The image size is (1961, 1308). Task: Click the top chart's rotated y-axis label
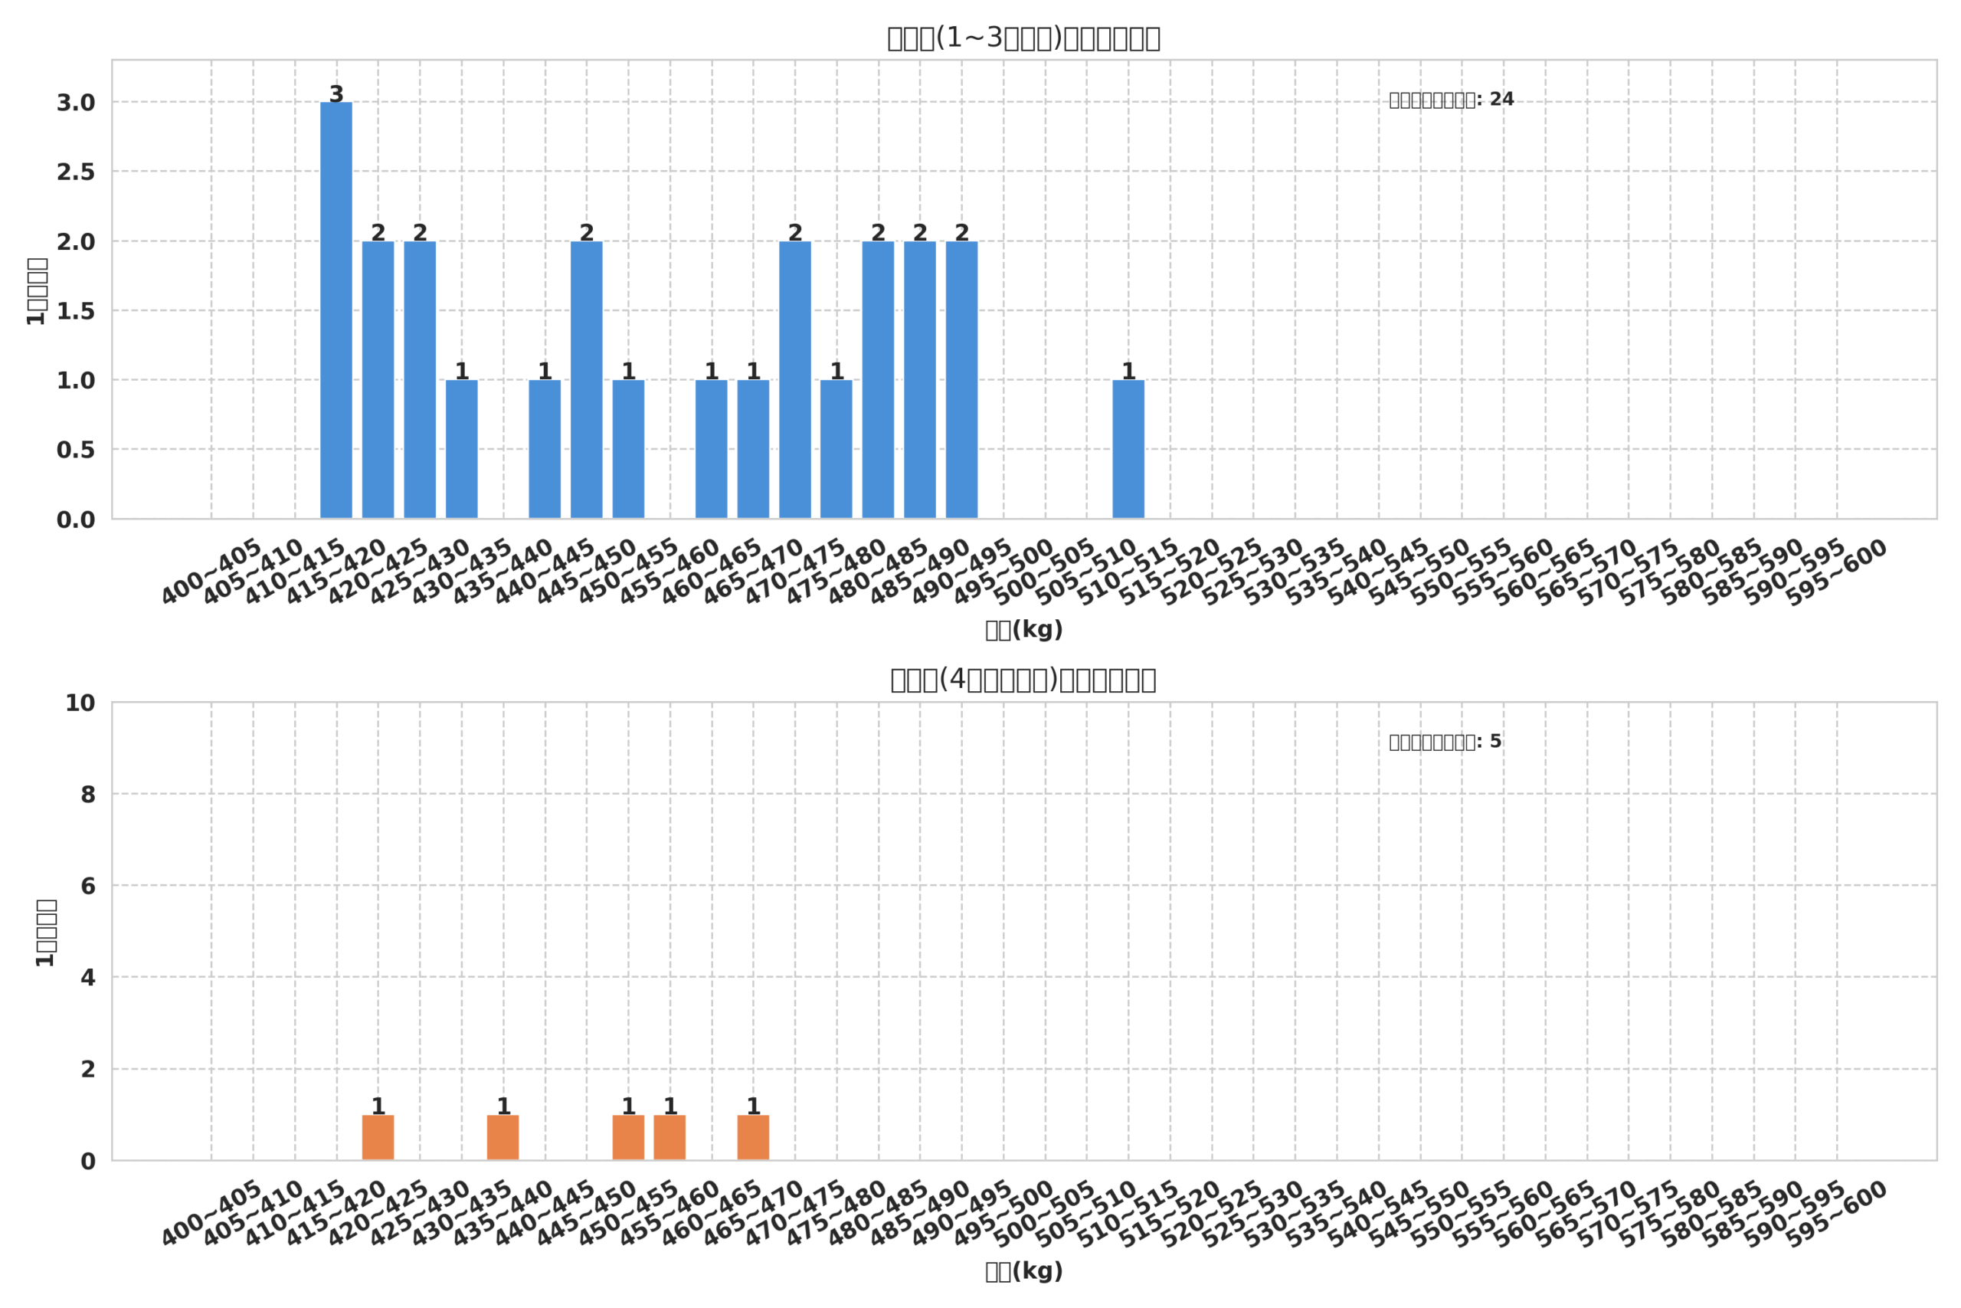36,290
